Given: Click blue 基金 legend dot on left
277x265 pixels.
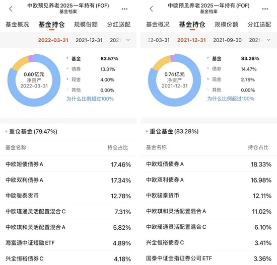Looking at the screenshot, I should tap(67, 58).
